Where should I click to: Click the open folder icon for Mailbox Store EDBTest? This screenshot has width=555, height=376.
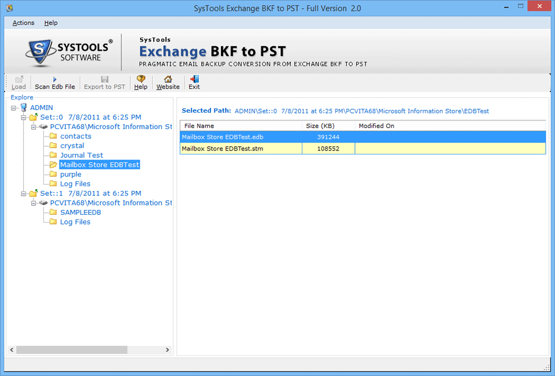[53, 165]
